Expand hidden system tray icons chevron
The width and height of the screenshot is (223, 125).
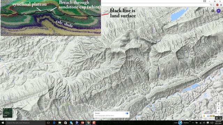click(193, 123)
